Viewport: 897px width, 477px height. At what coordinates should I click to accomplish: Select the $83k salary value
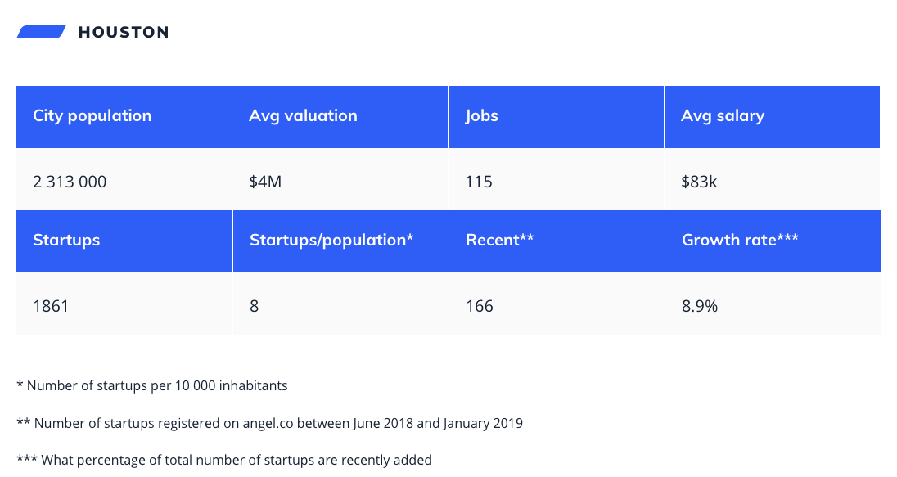tap(699, 182)
